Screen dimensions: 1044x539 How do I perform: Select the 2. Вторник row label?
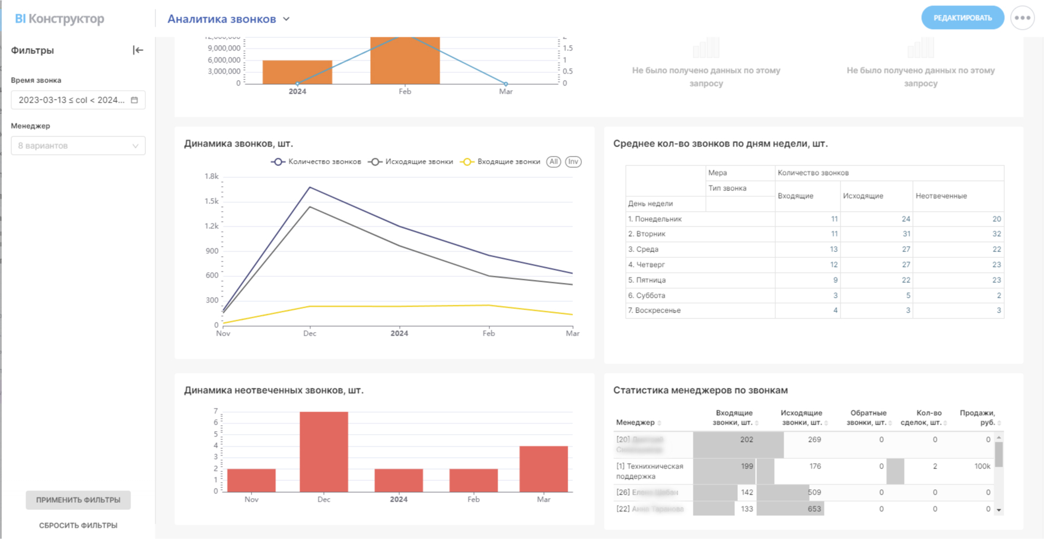pyautogui.click(x=647, y=234)
